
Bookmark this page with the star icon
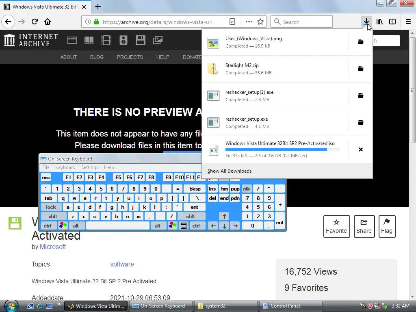pyautogui.click(x=260, y=22)
